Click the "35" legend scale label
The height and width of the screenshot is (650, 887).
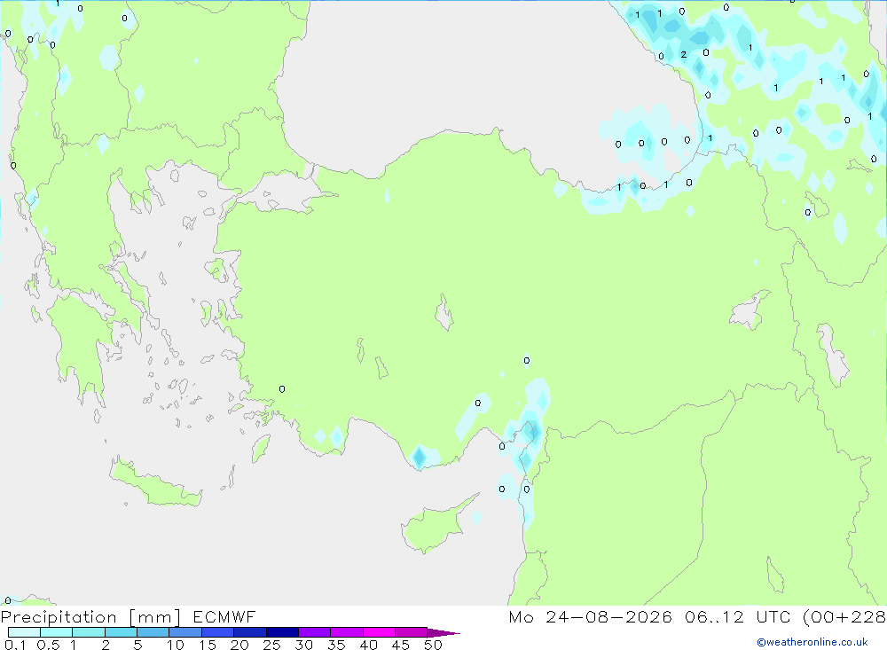pos(336,645)
